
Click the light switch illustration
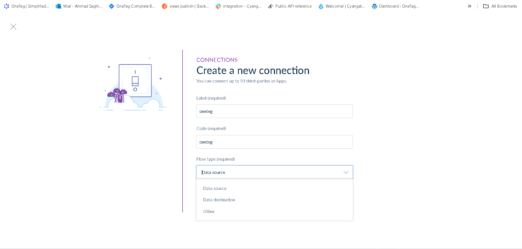click(x=135, y=81)
